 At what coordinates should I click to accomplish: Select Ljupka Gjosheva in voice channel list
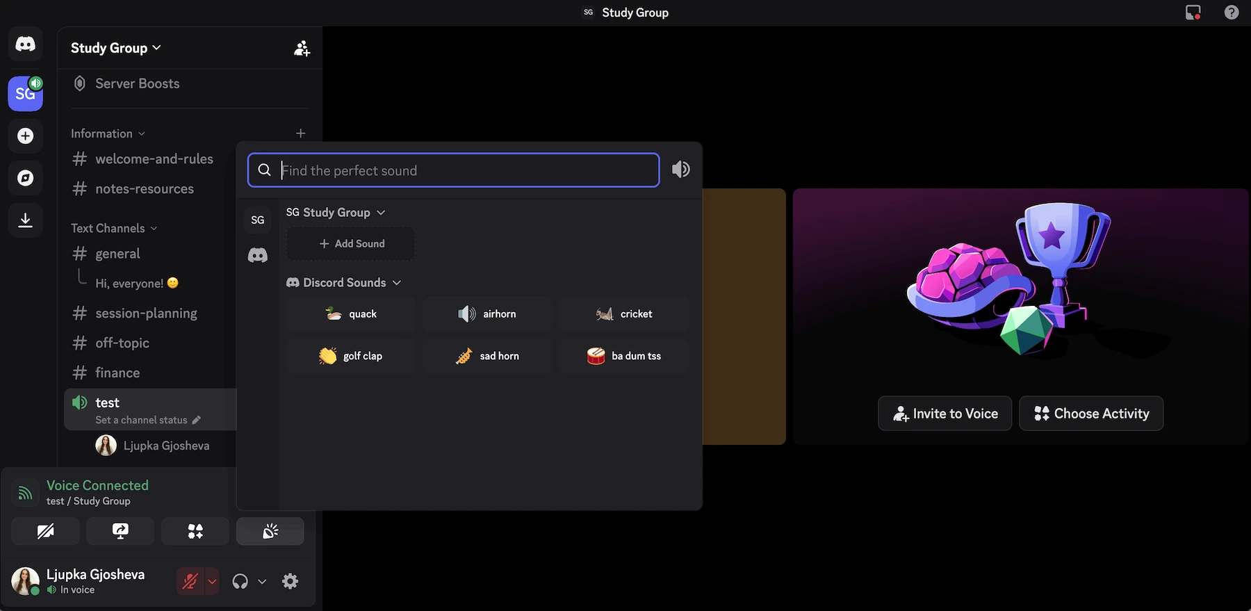(153, 446)
